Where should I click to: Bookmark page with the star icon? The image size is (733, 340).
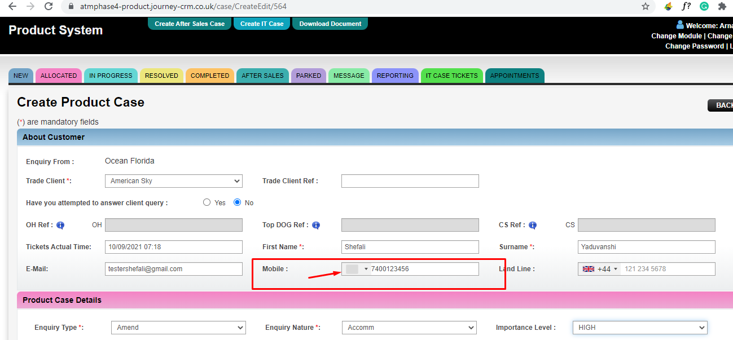coord(646,7)
